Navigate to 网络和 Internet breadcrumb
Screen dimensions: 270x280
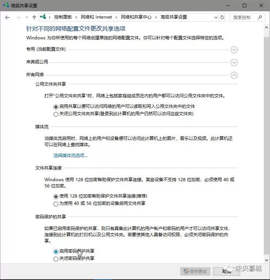click(x=96, y=17)
